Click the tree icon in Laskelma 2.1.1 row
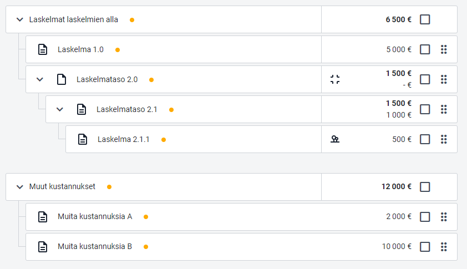 point(335,139)
